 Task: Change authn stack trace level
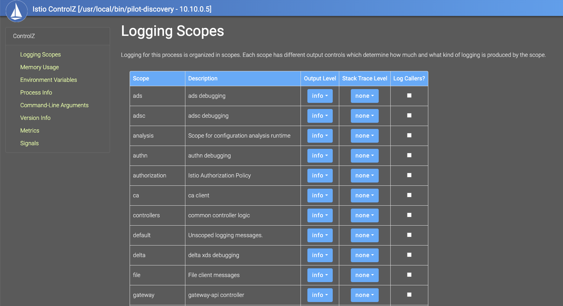pyautogui.click(x=365, y=156)
